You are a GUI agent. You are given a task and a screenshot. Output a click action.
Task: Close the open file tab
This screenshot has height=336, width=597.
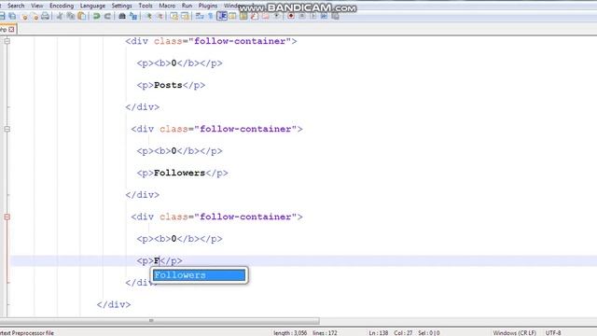pos(11,29)
